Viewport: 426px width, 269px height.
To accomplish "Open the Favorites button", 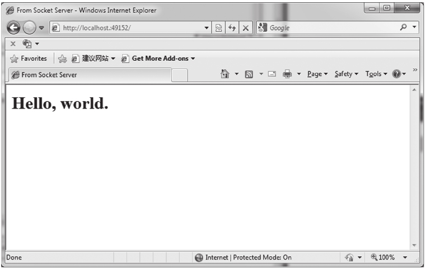I will coord(29,58).
